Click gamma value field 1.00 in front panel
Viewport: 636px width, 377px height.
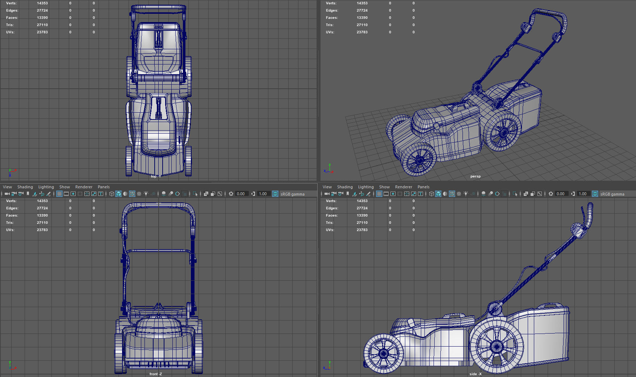264,194
